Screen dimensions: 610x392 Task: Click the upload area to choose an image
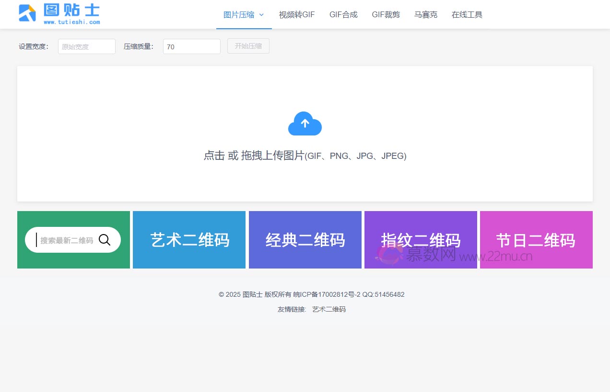pyautogui.click(x=305, y=156)
